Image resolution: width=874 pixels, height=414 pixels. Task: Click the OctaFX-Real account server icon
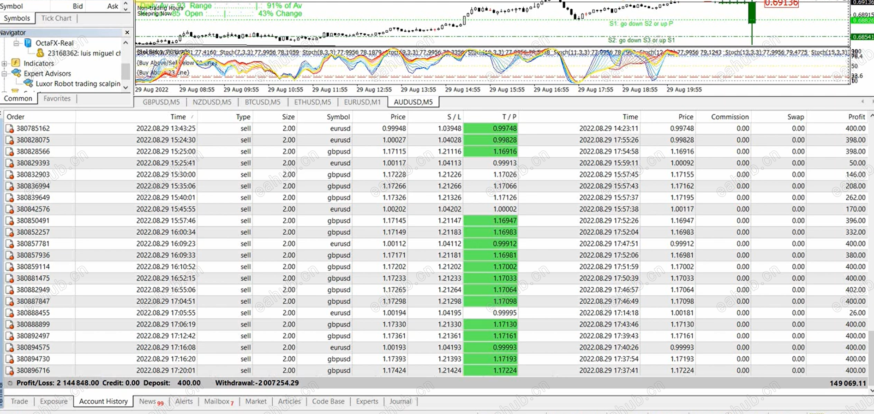tap(28, 43)
